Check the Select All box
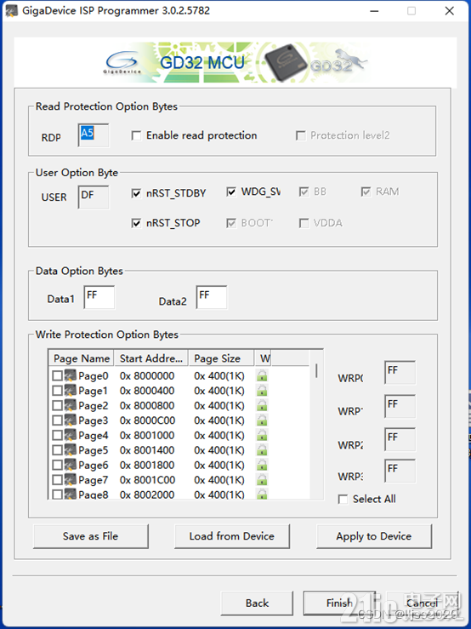This screenshot has height=629, width=471. (343, 500)
